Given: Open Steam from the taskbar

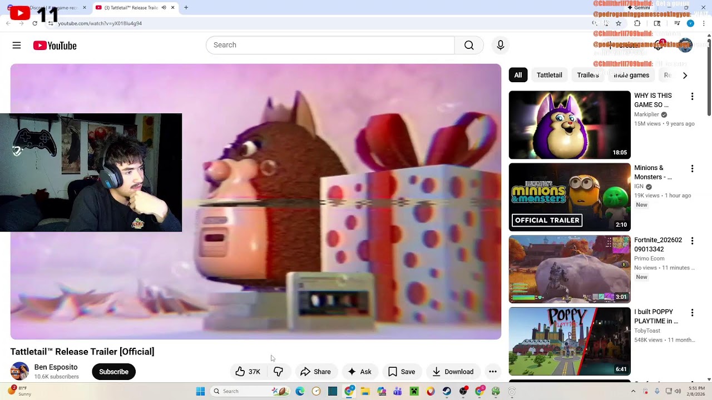Looking at the screenshot, I should tap(447, 391).
